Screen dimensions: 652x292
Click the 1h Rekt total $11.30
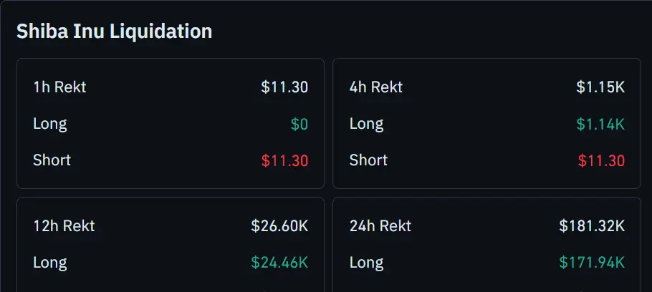(285, 87)
